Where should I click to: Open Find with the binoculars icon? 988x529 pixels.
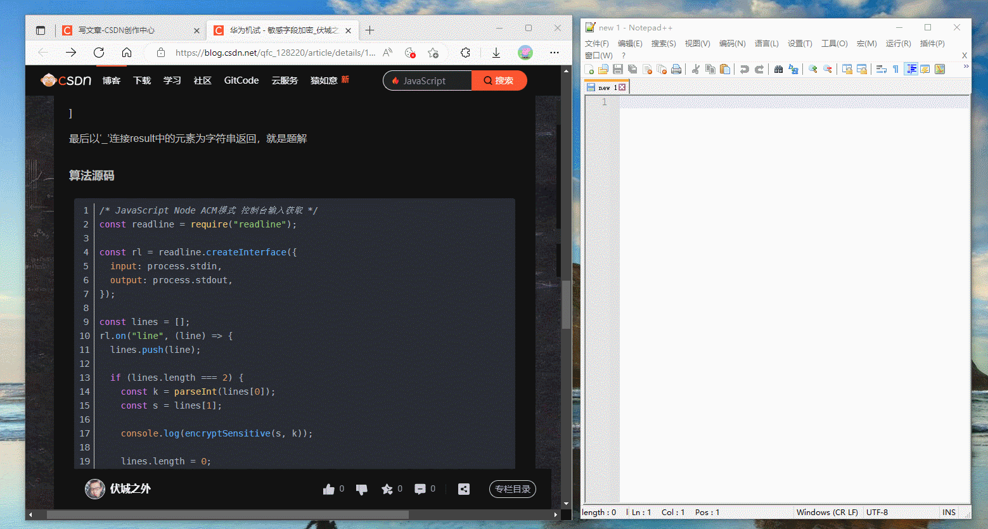pos(779,69)
